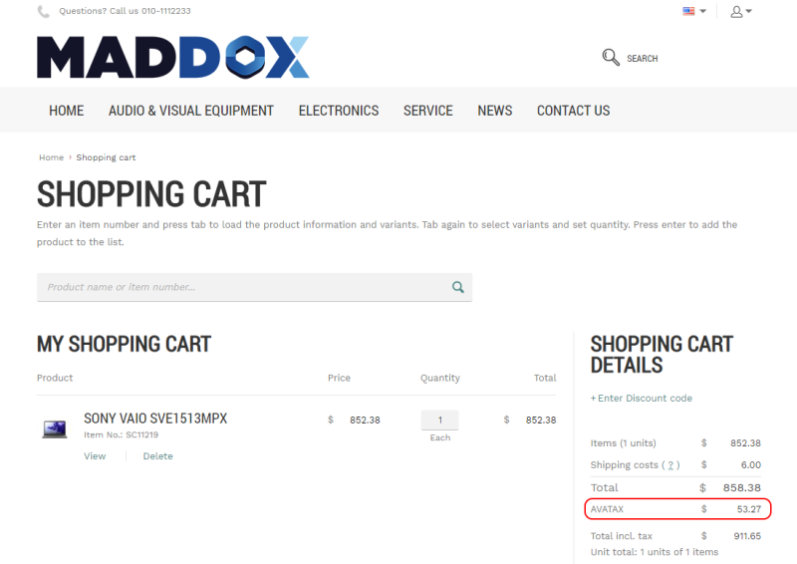This screenshot has width=797, height=564.
Task: Focus the product name or item number field
Action: point(239,287)
